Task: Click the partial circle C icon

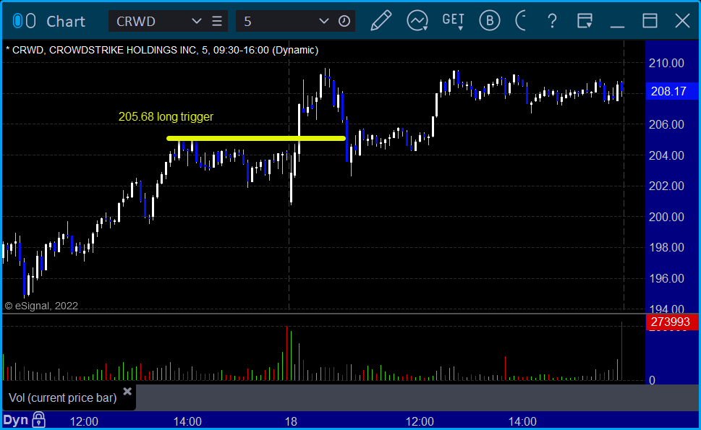Action: (520, 21)
